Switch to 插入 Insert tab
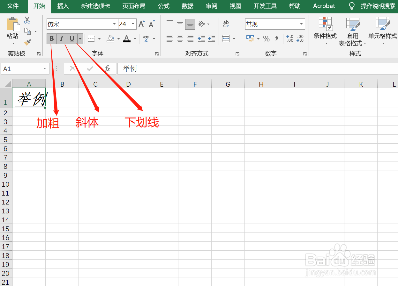 (63, 6)
